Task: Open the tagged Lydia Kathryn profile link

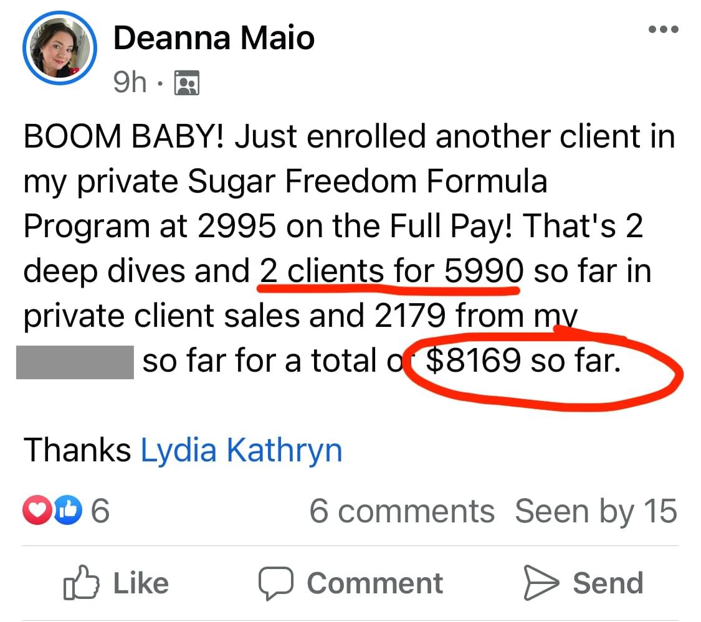Action: click(x=242, y=450)
